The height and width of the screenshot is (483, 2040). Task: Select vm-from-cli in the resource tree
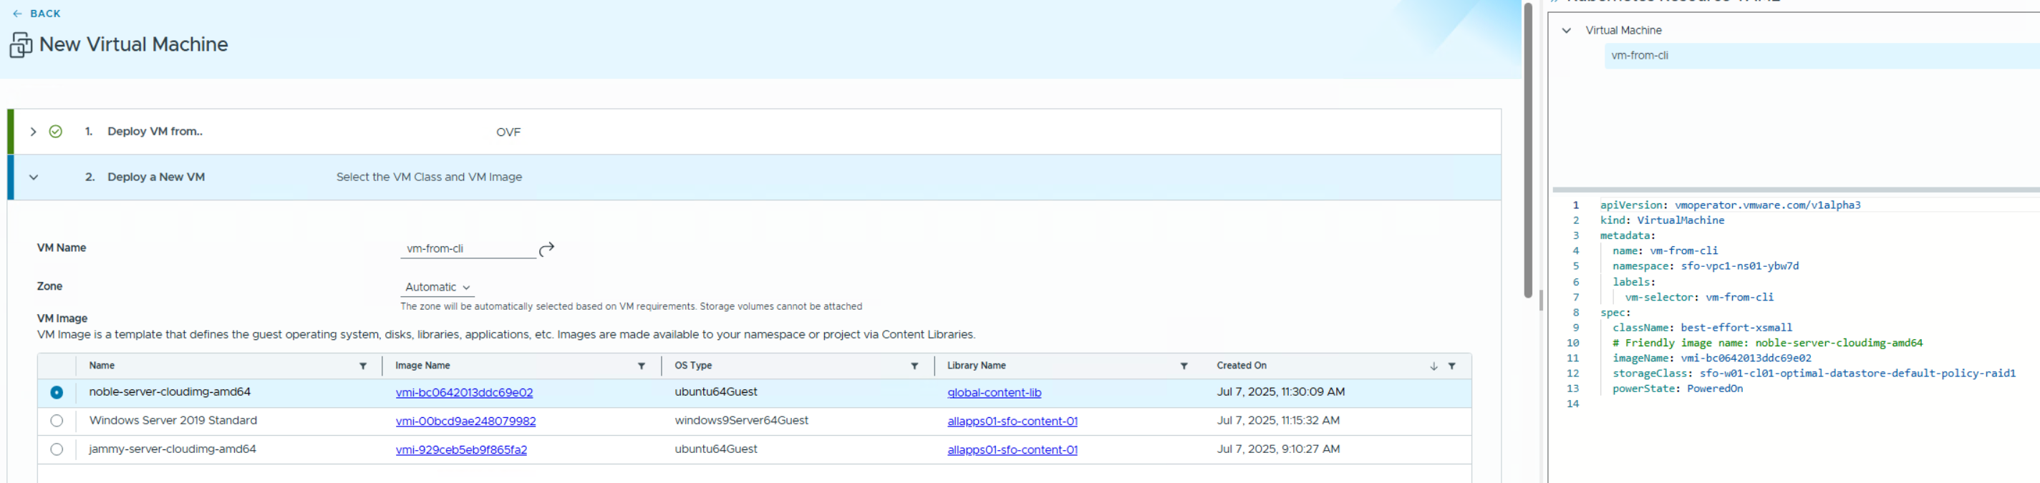point(1639,55)
